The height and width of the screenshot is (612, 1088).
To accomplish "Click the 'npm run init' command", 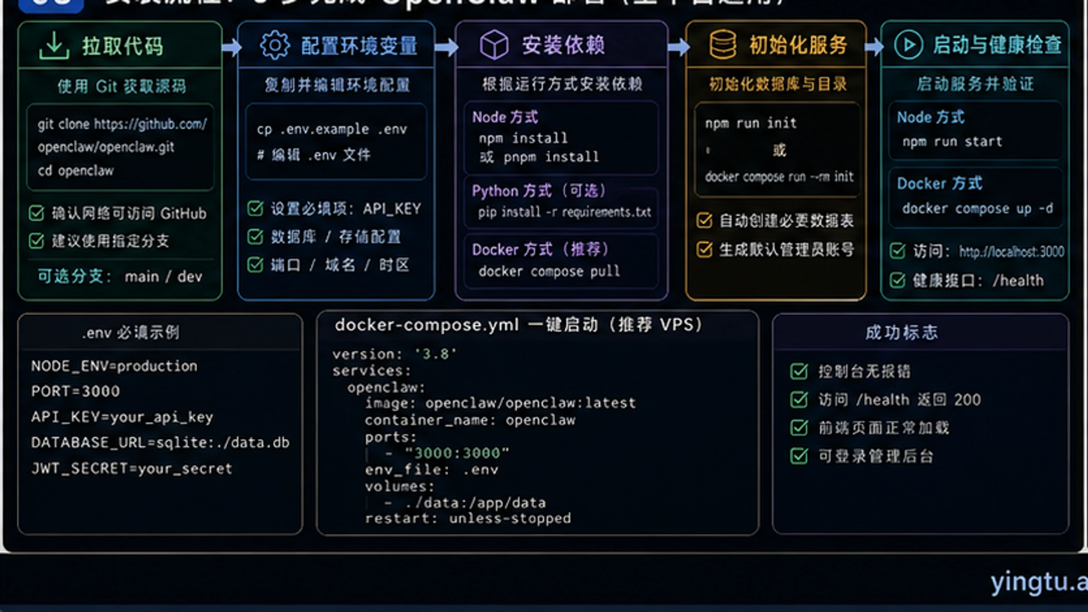I will (751, 123).
